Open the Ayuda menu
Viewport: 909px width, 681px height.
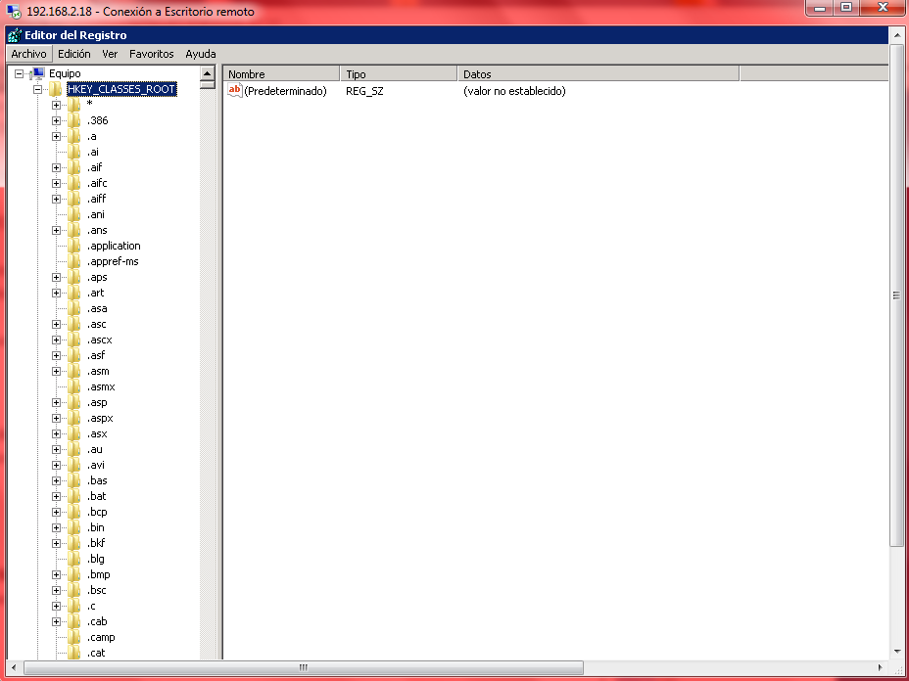(200, 54)
